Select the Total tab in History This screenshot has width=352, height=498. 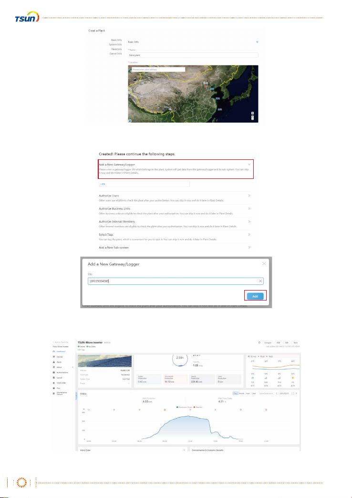[254, 394]
